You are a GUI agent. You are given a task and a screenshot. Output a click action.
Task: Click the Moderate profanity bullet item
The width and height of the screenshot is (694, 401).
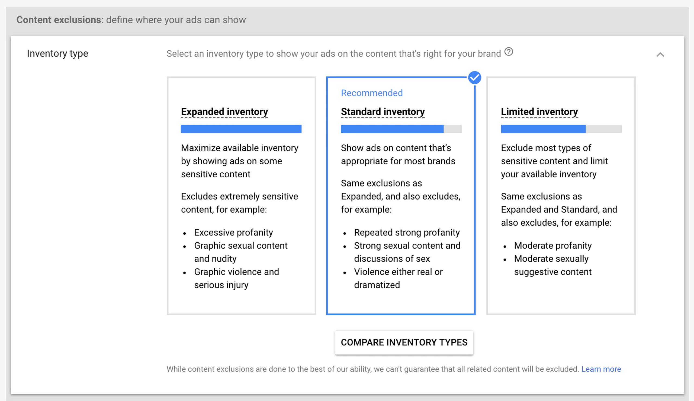(x=552, y=245)
